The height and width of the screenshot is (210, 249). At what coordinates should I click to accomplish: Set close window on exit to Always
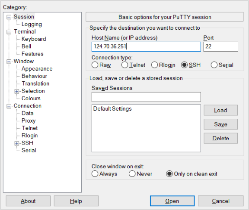coord(95,174)
